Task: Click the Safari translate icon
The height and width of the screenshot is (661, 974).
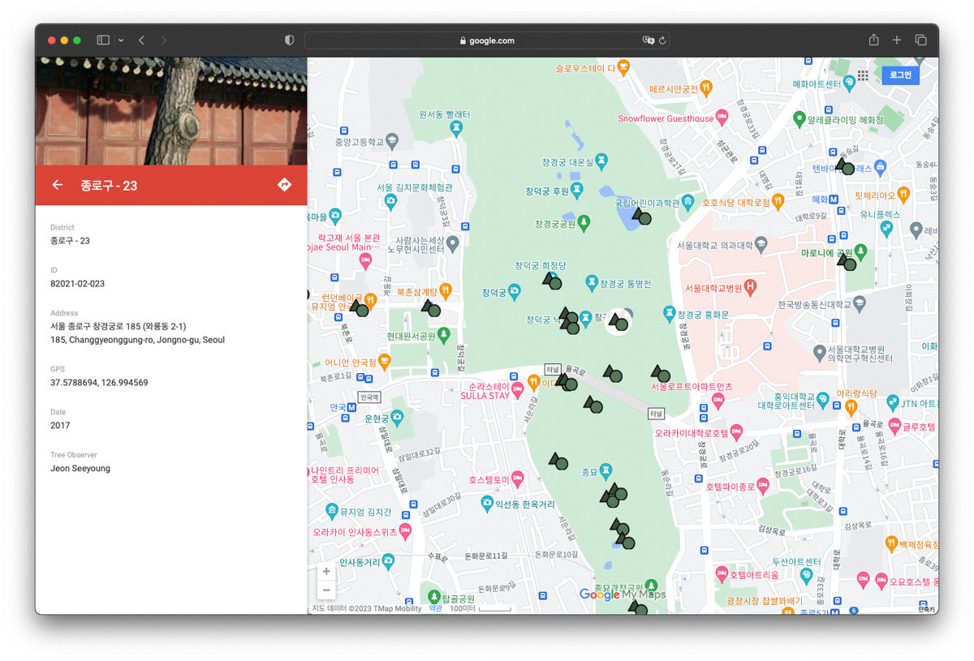Action: pyautogui.click(x=648, y=41)
